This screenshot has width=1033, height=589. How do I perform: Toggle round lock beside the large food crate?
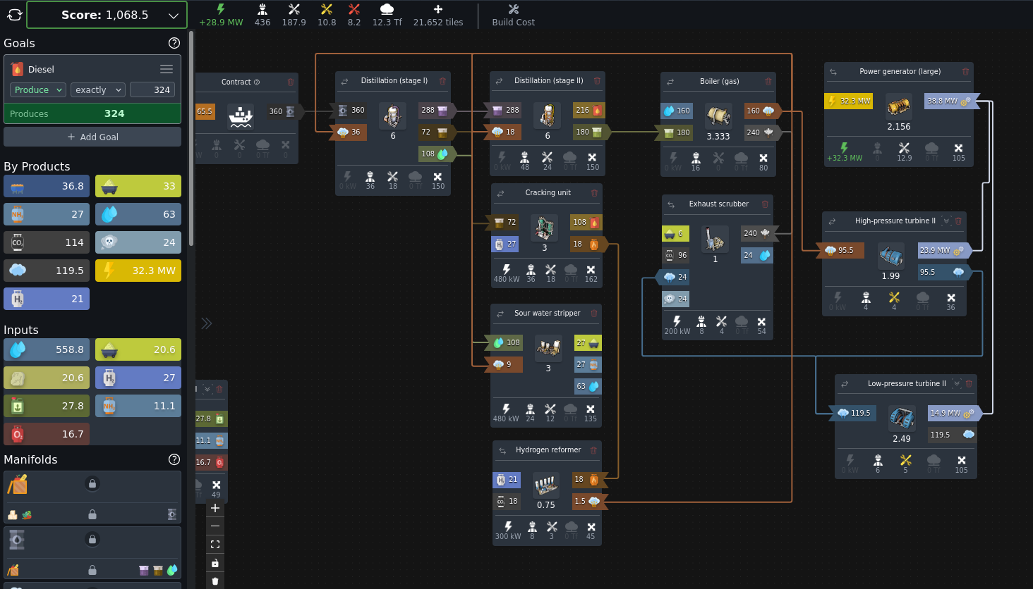pos(92,483)
